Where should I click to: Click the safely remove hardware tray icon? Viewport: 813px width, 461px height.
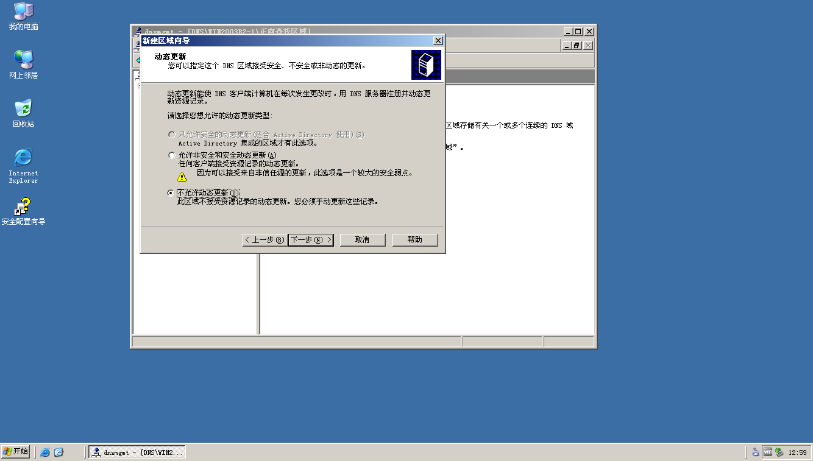[x=779, y=452]
